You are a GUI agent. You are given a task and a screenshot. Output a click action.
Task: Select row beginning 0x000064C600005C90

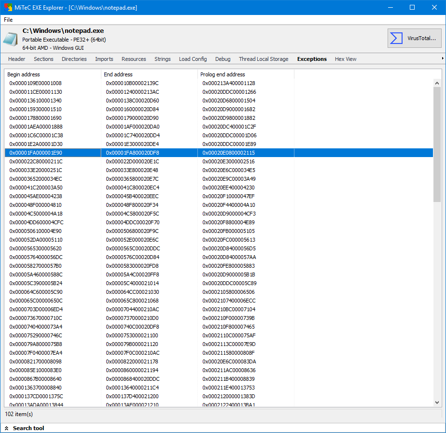coord(219,292)
